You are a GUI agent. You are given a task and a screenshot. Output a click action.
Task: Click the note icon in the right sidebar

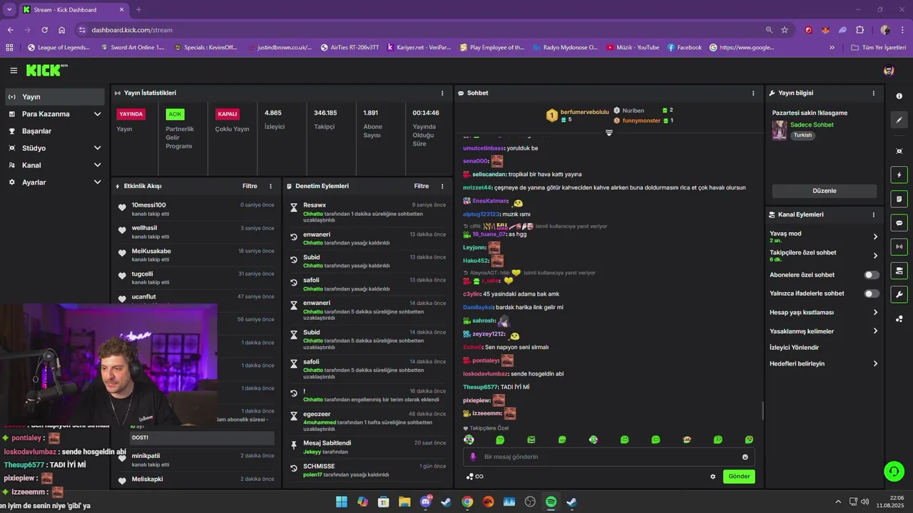(x=899, y=199)
